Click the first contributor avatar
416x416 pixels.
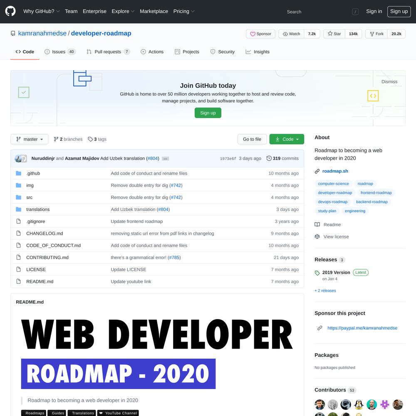(x=319, y=405)
